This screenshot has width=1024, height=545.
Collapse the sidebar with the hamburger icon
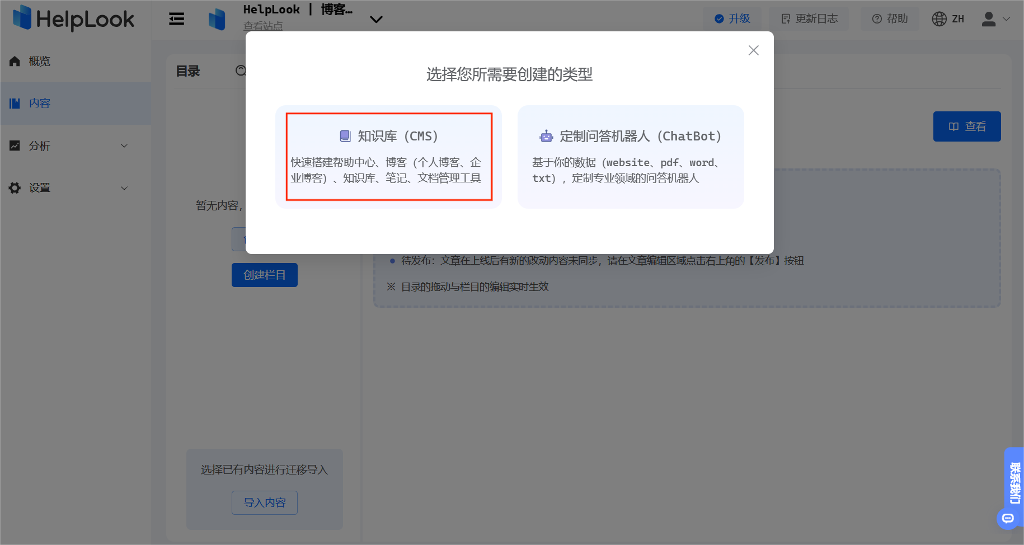[177, 19]
